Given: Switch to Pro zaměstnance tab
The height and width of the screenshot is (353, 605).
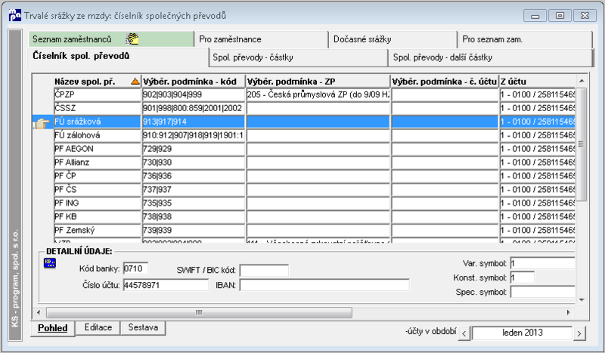Looking at the screenshot, I should point(261,39).
